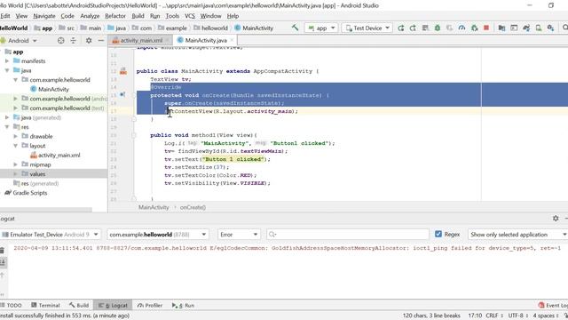Toggle the Regex checkbox
This screenshot has width=568, height=320.
coord(438,234)
